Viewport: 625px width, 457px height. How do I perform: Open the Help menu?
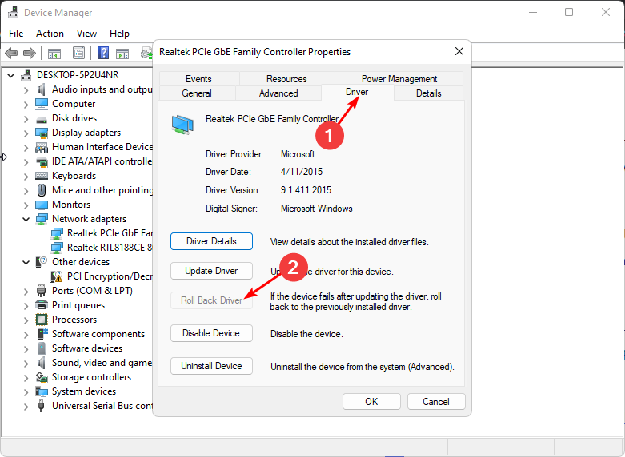pyautogui.click(x=119, y=34)
